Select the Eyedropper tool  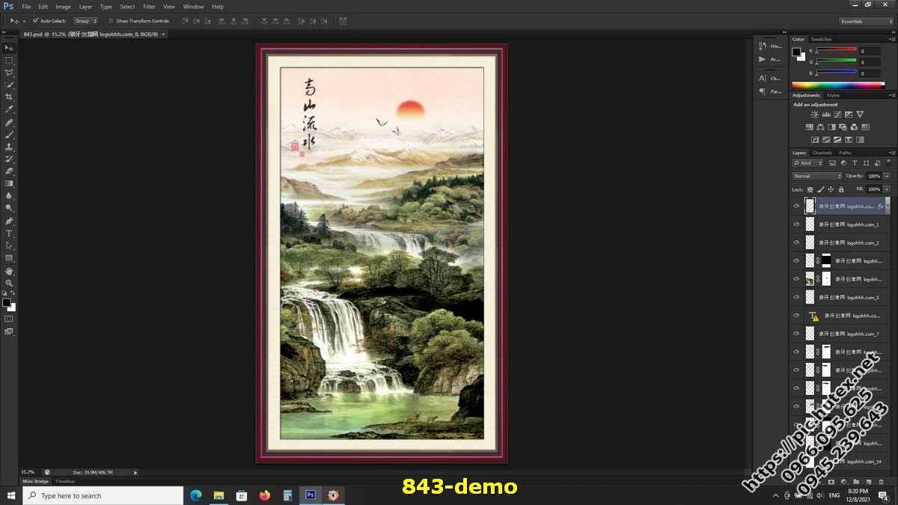pyautogui.click(x=9, y=109)
